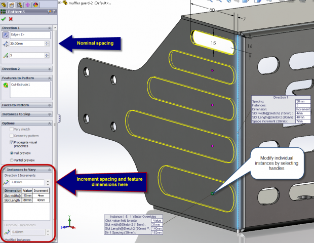Image resolution: width=314 pixels, height=243 pixels.
Task: Toggle Propagate visual properties checkbox
Action: pos(12,142)
